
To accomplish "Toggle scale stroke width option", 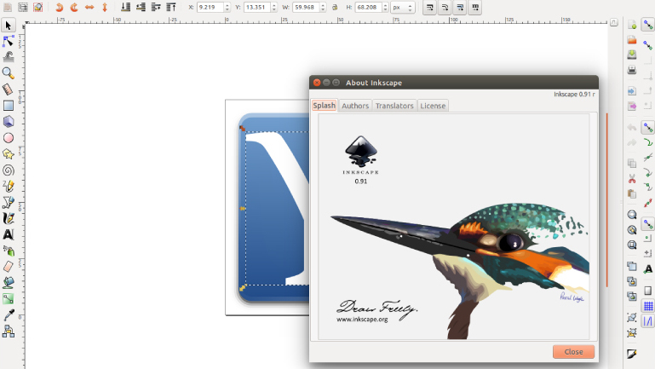I will [429, 8].
